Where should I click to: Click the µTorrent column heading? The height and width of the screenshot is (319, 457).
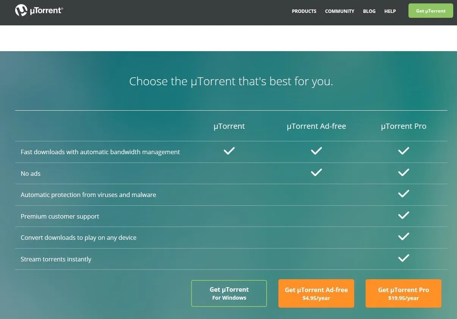coord(229,126)
